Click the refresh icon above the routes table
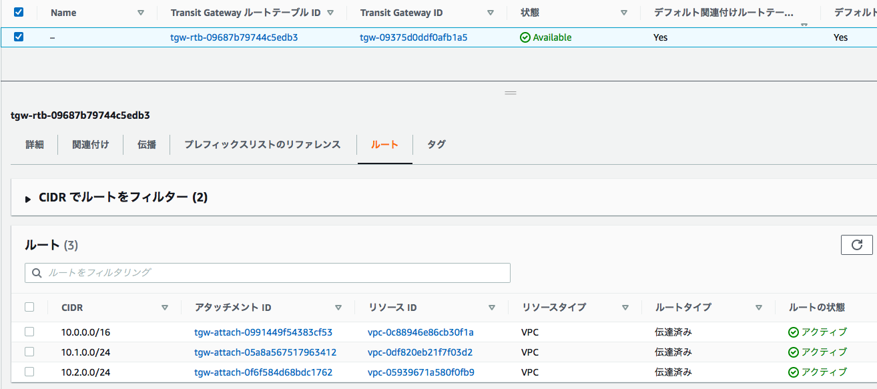The width and height of the screenshot is (877, 389). point(857,244)
